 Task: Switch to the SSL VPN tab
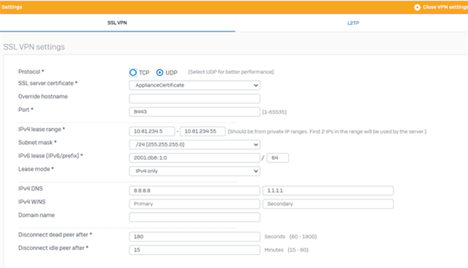coord(117,23)
